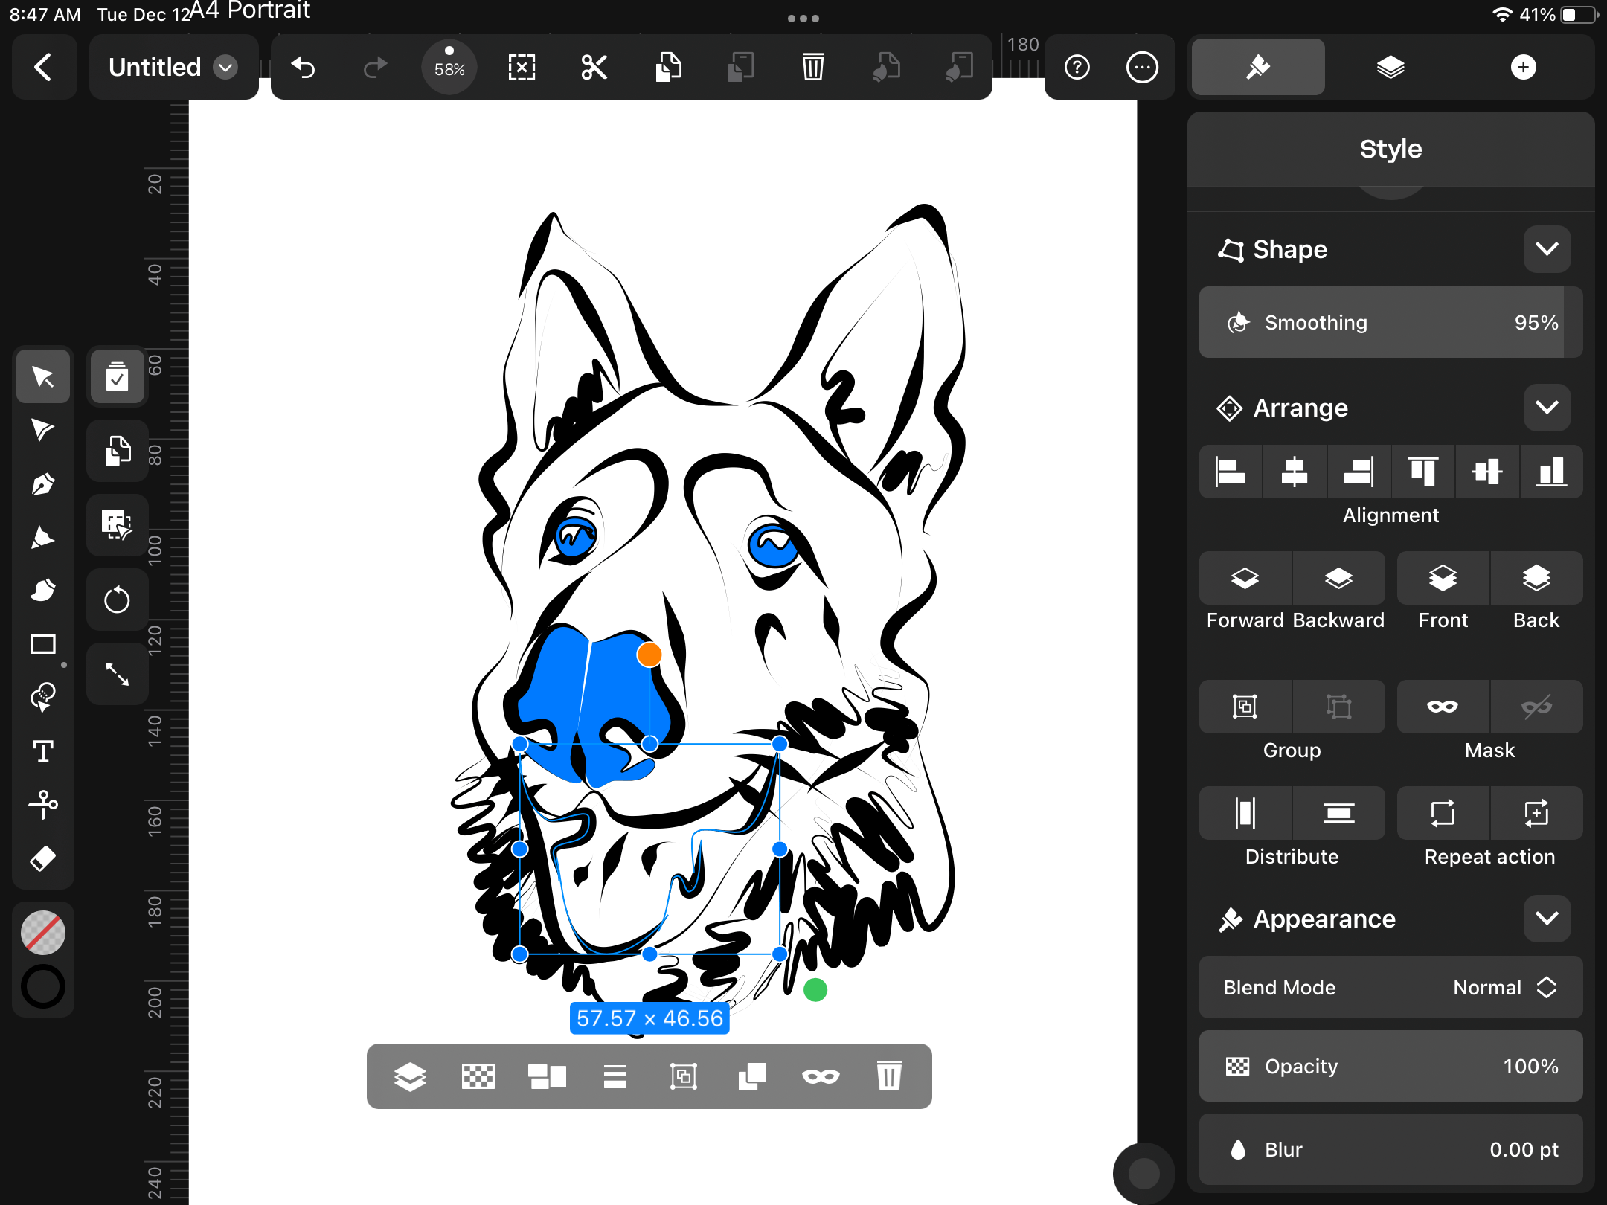Click the Style tab header
Image resolution: width=1607 pixels, height=1205 pixels.
click(1388, 150)
